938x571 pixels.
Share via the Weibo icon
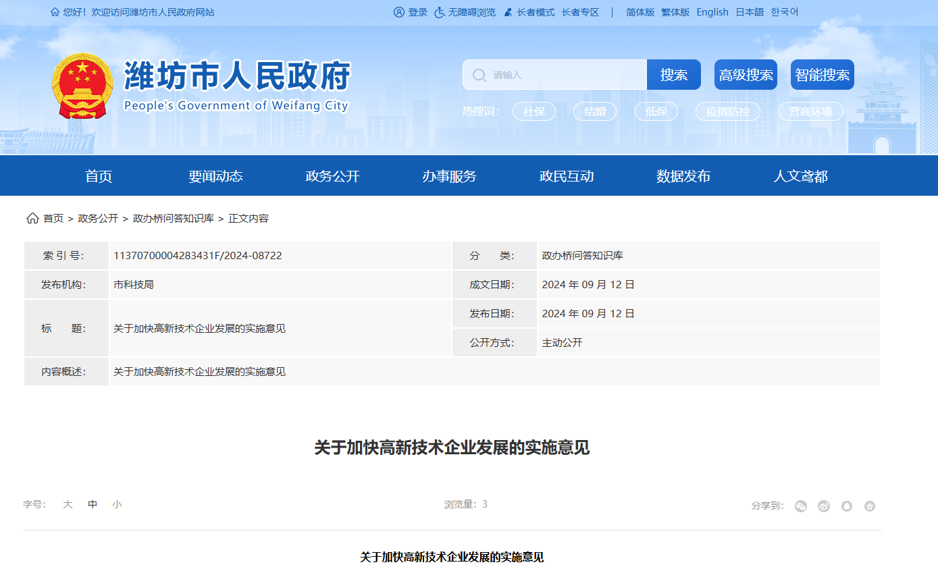824,506
